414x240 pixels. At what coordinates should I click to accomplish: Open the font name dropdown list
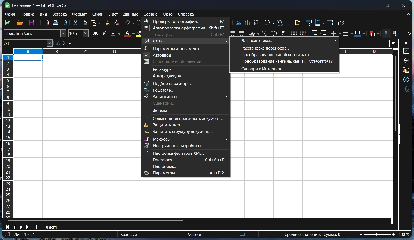point(63,33)
